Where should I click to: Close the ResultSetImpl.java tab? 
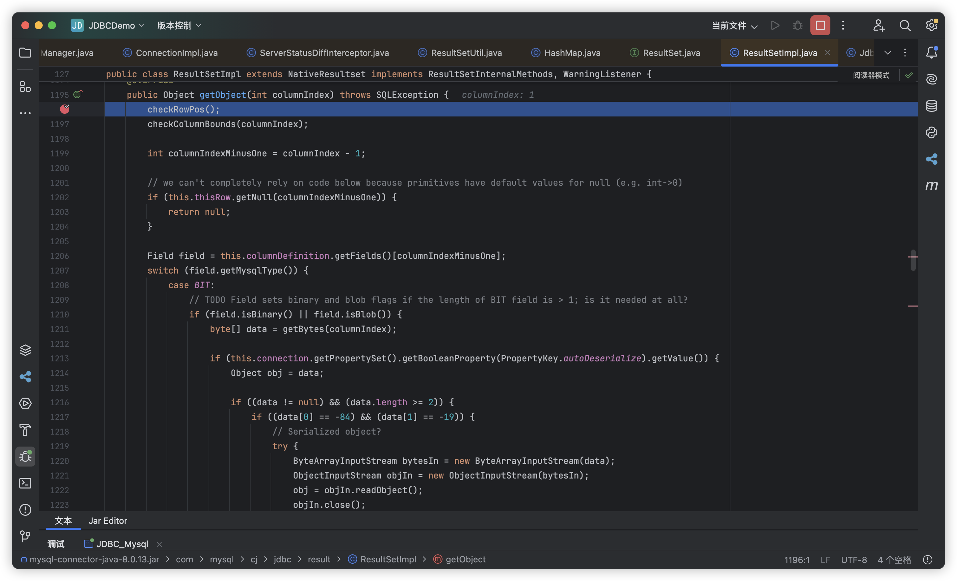click(828, 53)
